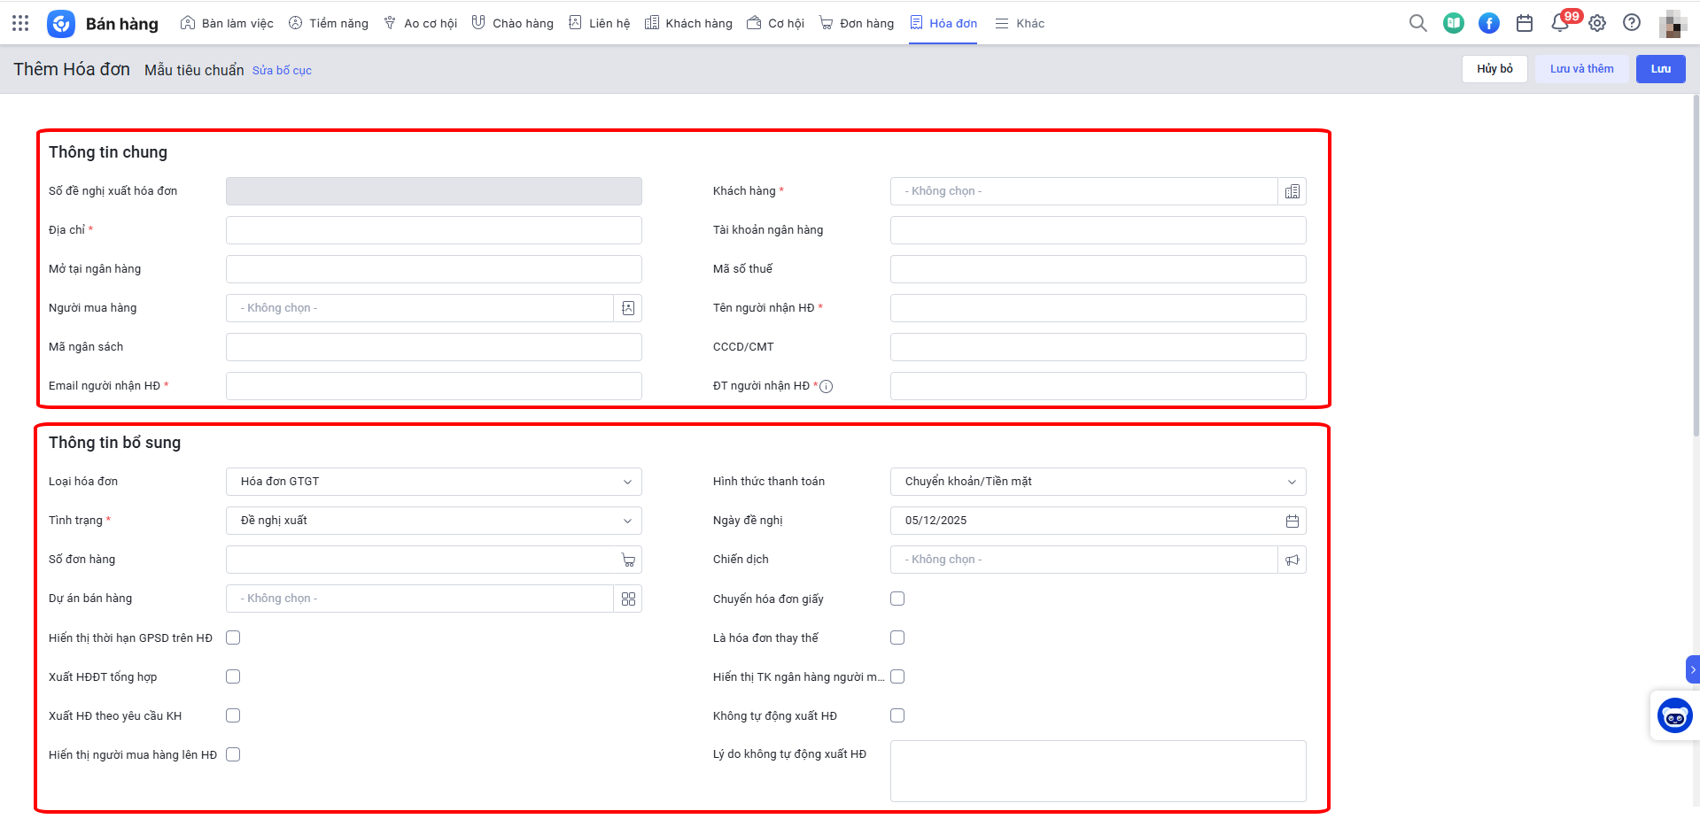This screenshot has height=819, width=1700.
Task: Open the settings gear icon
Action: [1596, 23]
